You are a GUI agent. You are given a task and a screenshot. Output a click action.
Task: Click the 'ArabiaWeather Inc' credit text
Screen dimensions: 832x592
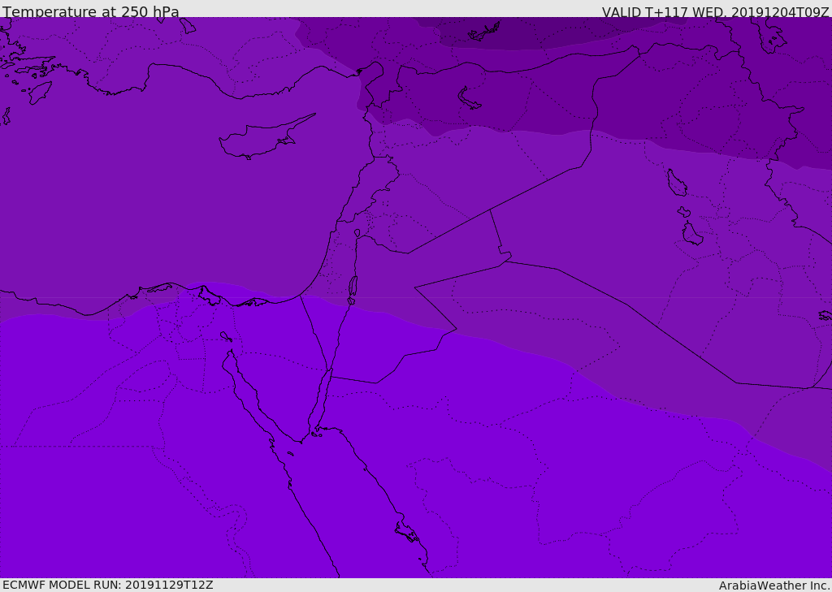773,586
